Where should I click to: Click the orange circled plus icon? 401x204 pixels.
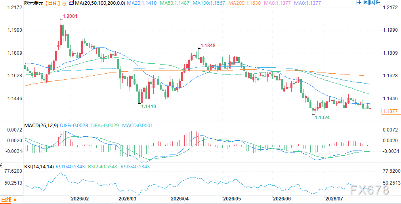click(64, 4)
